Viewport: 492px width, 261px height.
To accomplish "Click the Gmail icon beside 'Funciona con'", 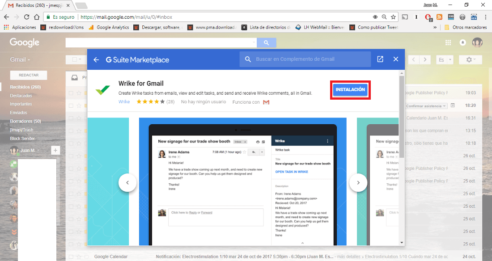I will [x=266, y=102].
